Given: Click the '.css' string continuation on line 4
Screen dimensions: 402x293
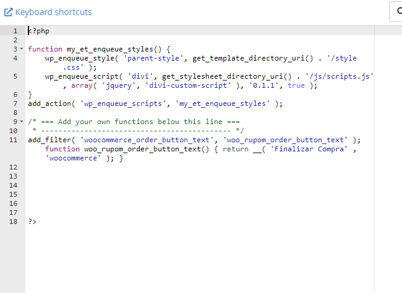Looking at the screenshot, I should [73, 67].
